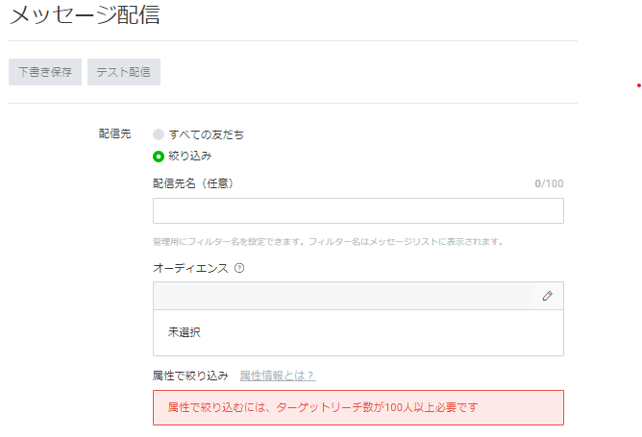This screenshot has width=642, height=437.
Task: Open the 属性情報とは？ link
Action: pos(277,376)
